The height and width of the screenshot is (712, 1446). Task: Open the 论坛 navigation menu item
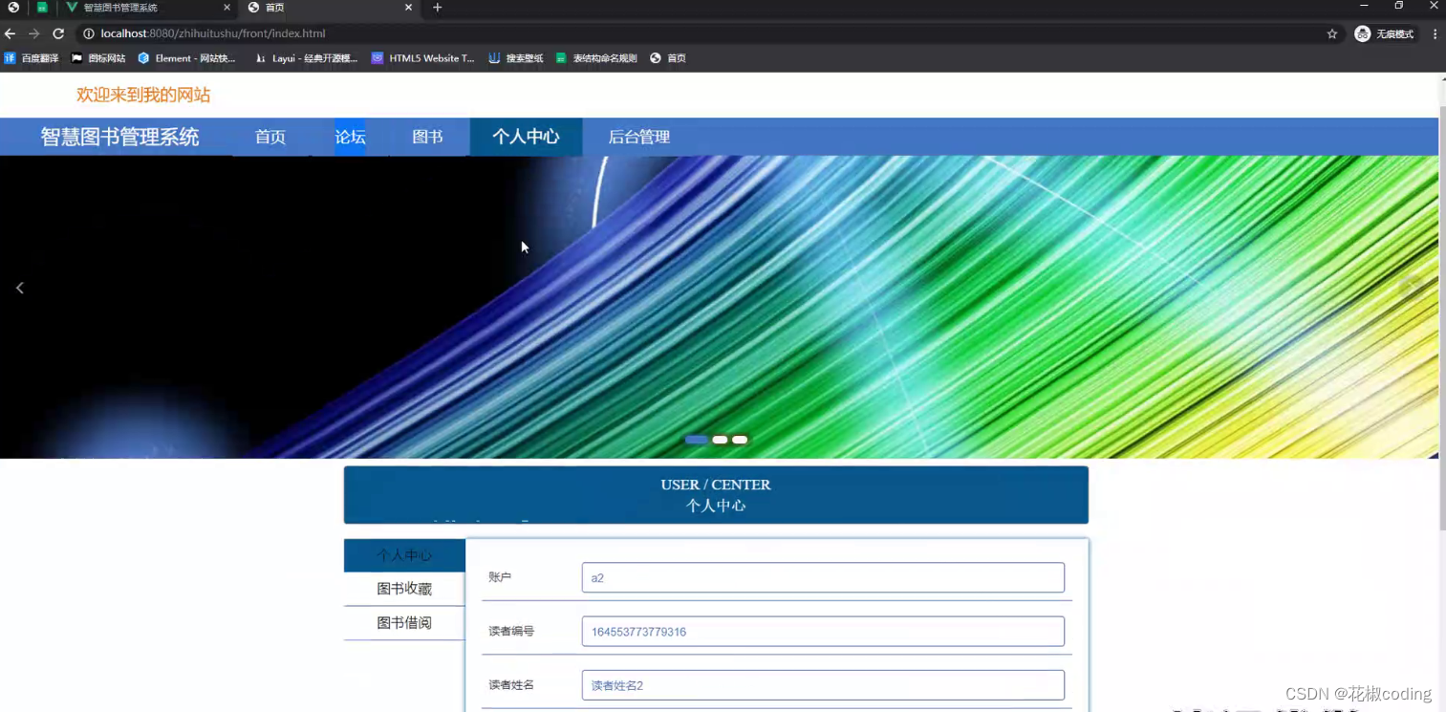tap(349, 137)
